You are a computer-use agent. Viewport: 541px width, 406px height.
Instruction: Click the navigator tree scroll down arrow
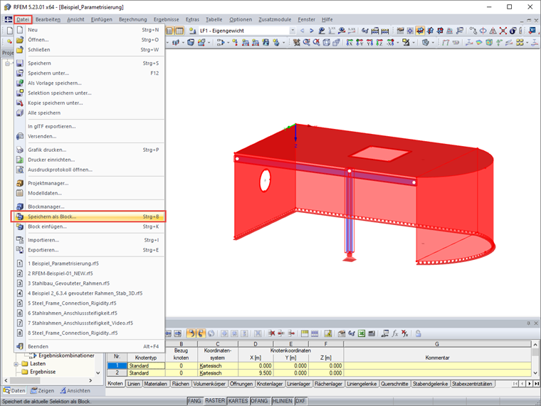click(98, 373)
